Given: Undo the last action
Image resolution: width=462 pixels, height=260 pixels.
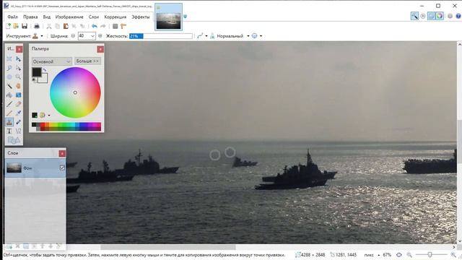Looking at the screenshot, I should coord(95,26).
